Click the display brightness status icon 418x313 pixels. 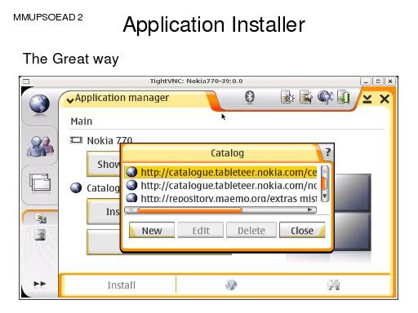[x=287, y=97]
